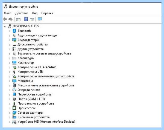Click the Устройства HID icon
The height and width of the screenshot is (130, 164).
[x=14, y=122]
